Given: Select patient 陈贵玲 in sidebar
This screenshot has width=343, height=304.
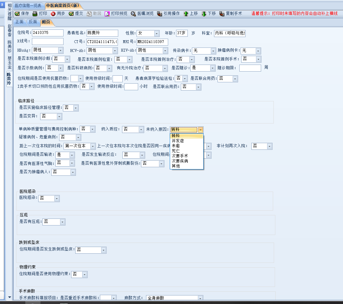Looking at the screenshot, I should pyautogui.click(x=9, y=79).
